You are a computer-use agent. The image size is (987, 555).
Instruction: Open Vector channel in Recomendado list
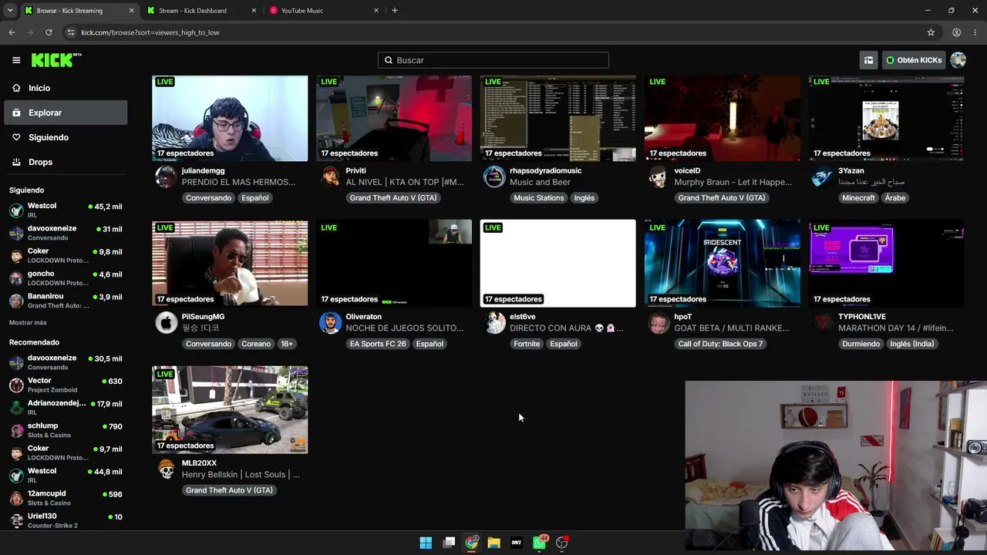coord(66,385)
